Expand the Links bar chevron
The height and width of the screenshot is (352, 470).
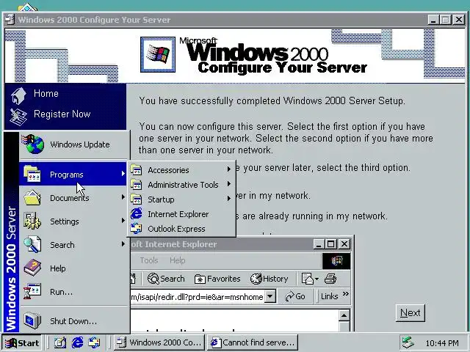point(345,293)
